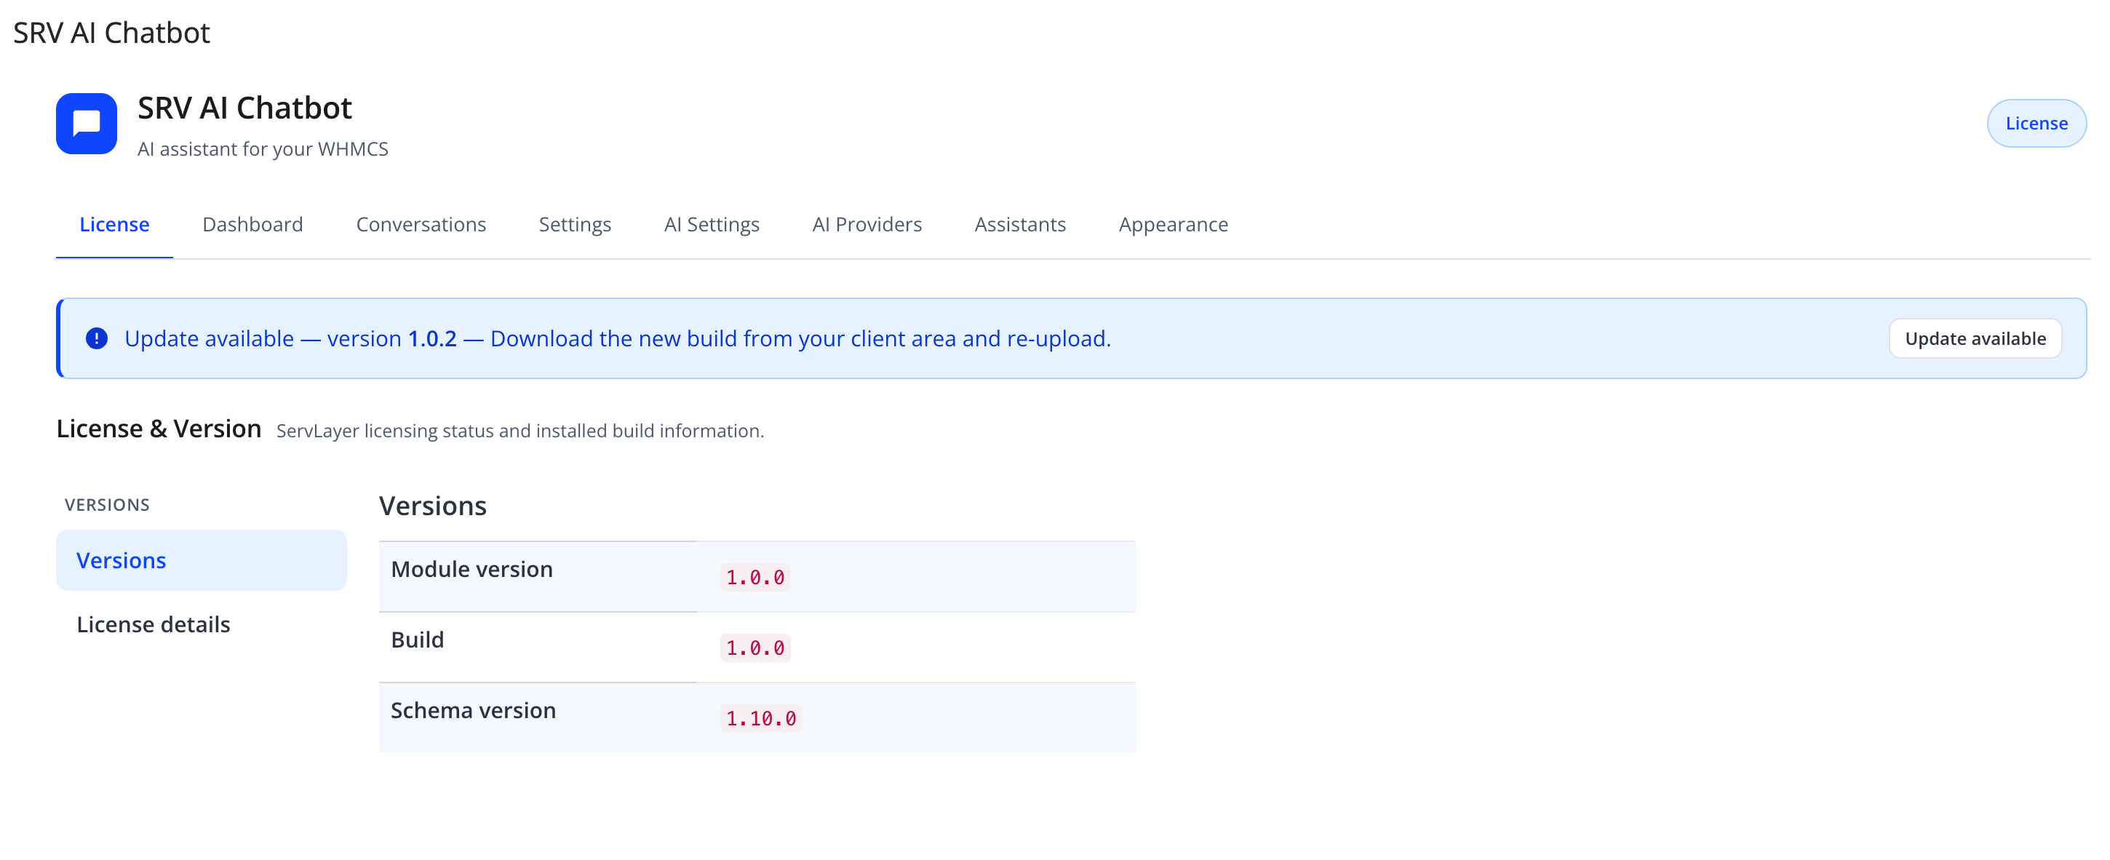Click the Module version value 1.0.0

tap(755, 578)
